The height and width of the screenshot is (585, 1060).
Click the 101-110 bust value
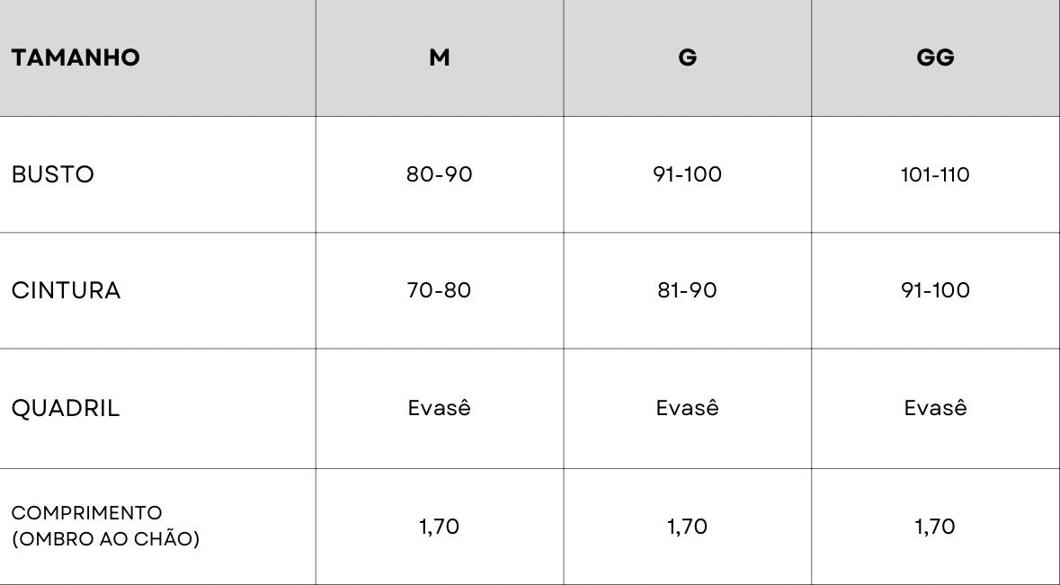[x=936, y=174]
